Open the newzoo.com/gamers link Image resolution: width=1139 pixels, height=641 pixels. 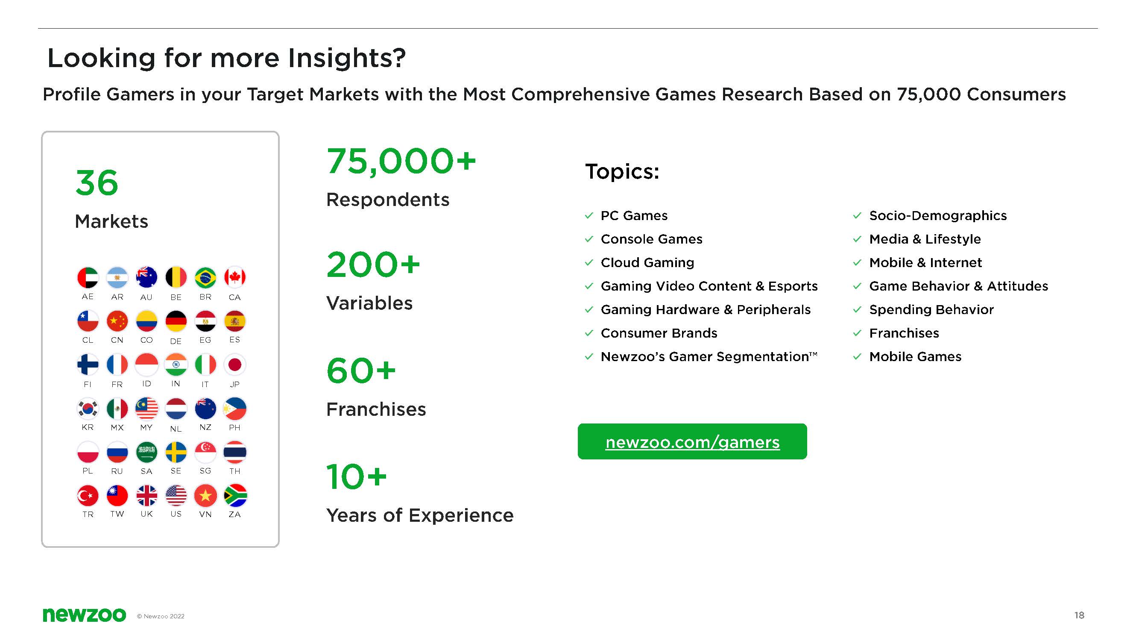point(692,442)
